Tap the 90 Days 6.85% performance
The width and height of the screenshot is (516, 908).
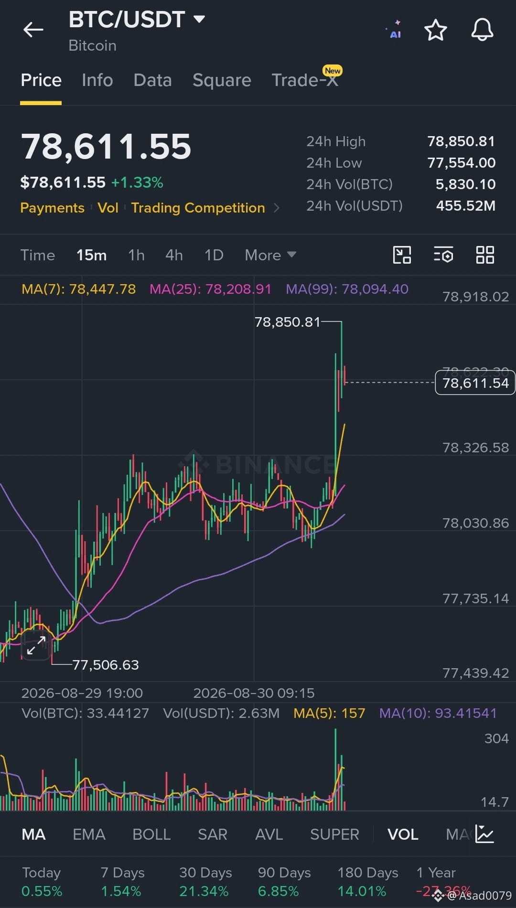point(284,882)
